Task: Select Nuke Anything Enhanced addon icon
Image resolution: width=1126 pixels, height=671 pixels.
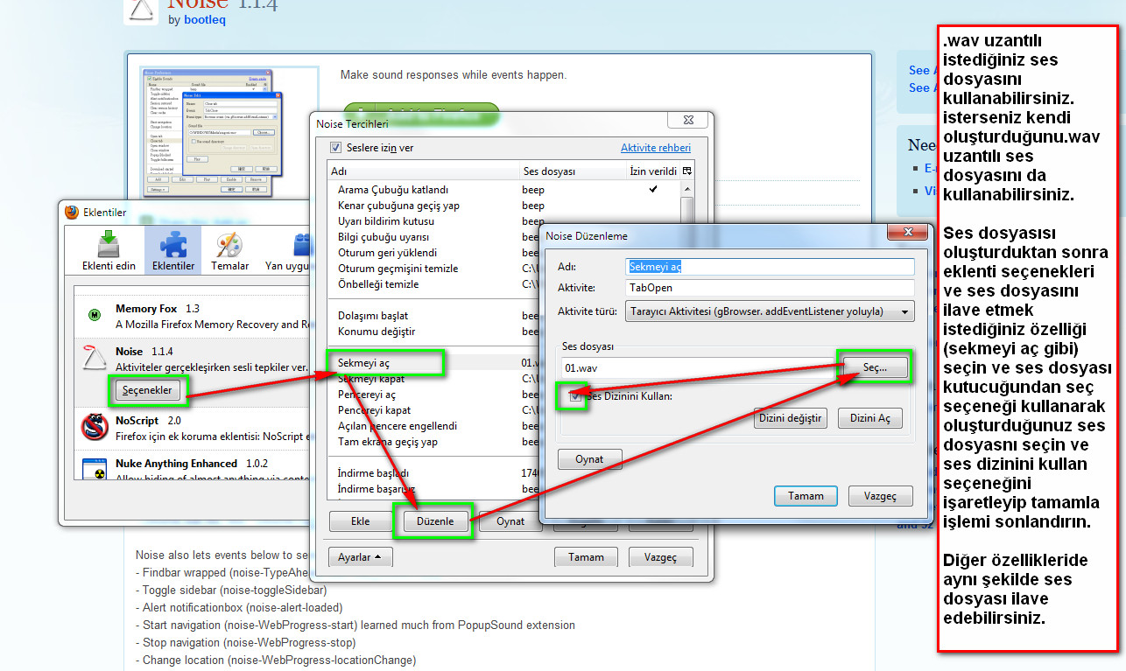Action: coord(94,468)
